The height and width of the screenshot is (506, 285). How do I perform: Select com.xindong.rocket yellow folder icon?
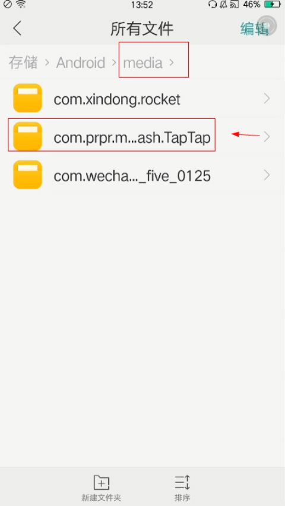pos(28,98)
